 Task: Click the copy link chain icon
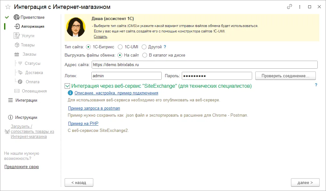[x=289, y=7]
